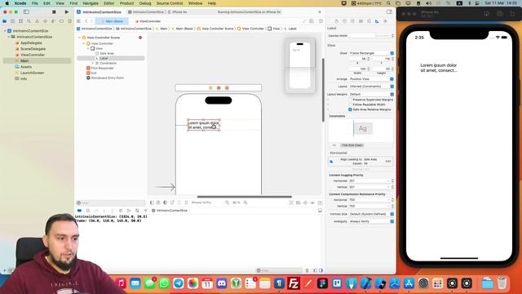Click the red error indicator on View Controller Scene

click(x=140, y=38)
